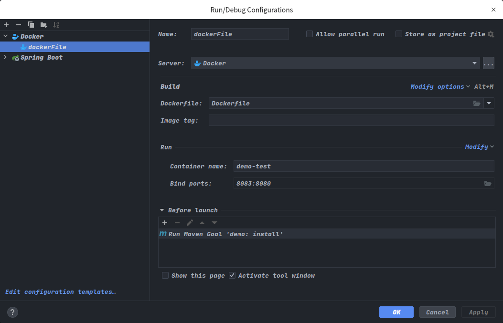Click the OK button
The image size is (503, 323).
tap(396, 312)
